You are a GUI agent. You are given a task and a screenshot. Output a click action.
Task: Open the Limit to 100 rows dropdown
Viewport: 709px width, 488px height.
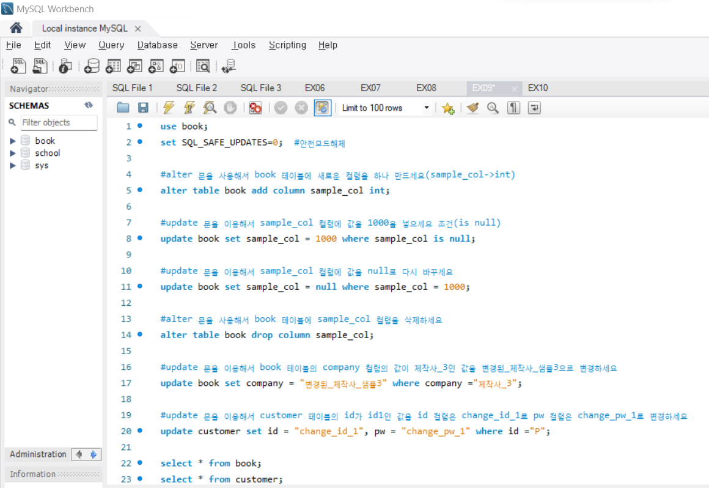tap(386, 108)
